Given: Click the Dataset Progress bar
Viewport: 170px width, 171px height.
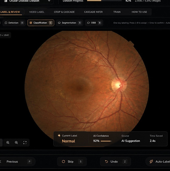Looking at the screenshot, I should (104, 1).
